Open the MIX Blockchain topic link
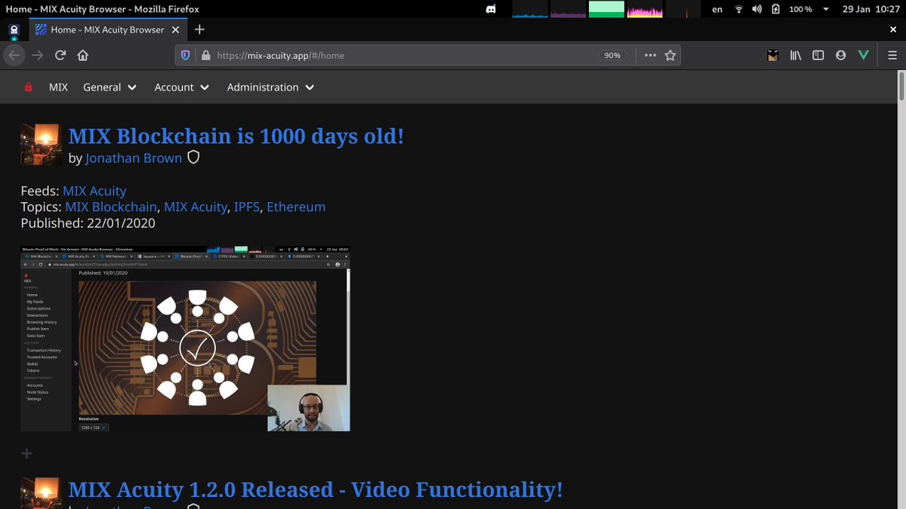 click(x=111, y=207)
